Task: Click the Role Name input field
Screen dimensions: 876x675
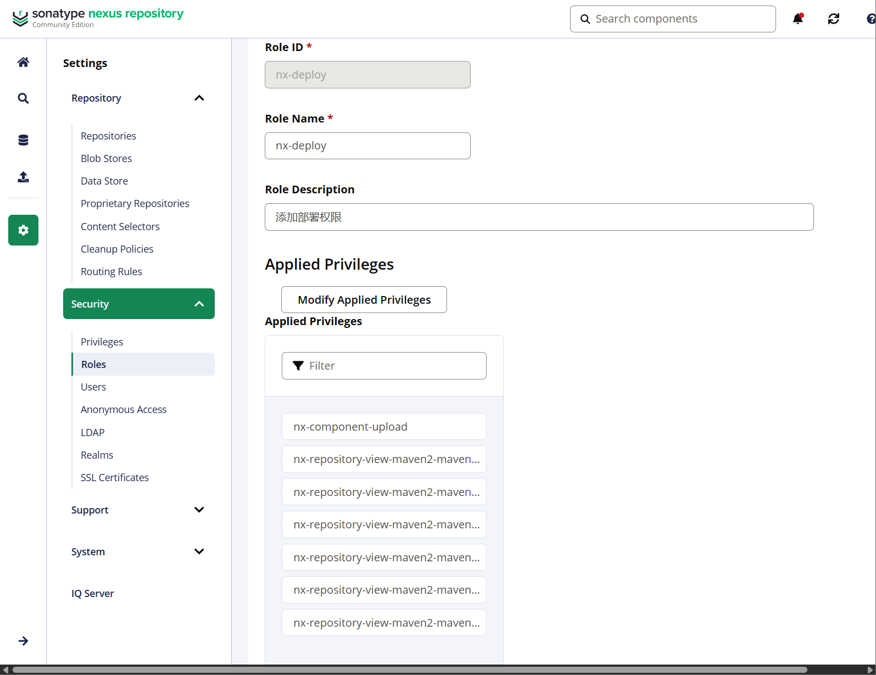Action: 367,146
